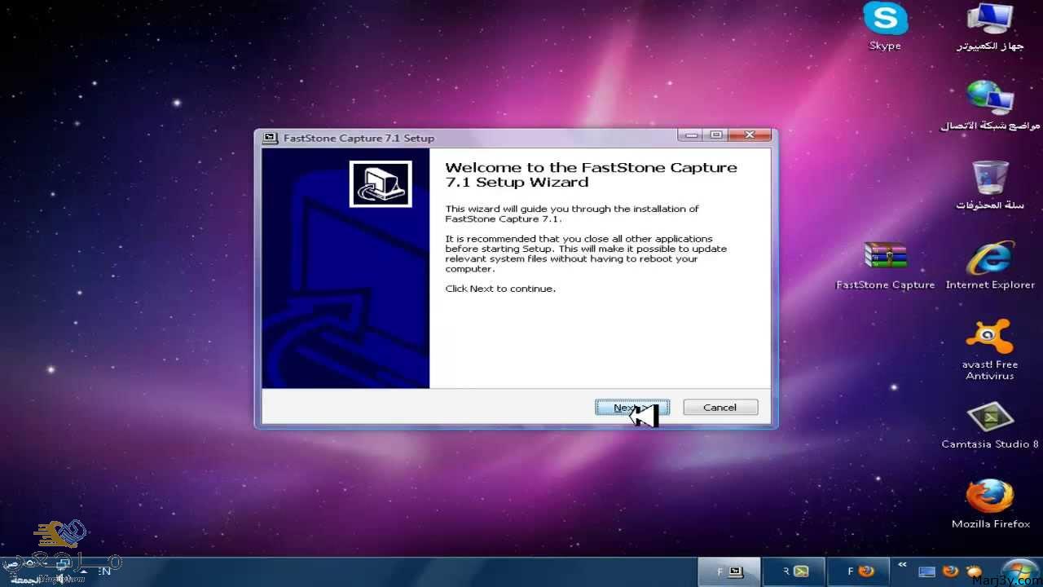Screen dimensions: 1043x587
Task: Cancel the FastStone Capture setup
Action: pyautogui.click(x=720, y=407)
